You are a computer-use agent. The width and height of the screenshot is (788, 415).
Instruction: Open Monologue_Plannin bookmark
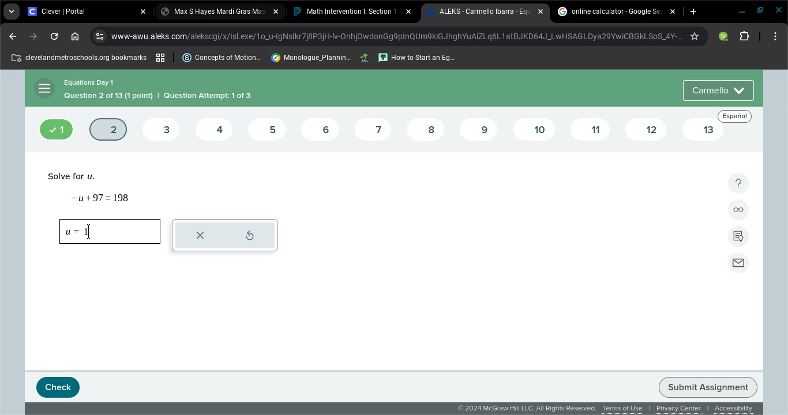click(311, 58)
